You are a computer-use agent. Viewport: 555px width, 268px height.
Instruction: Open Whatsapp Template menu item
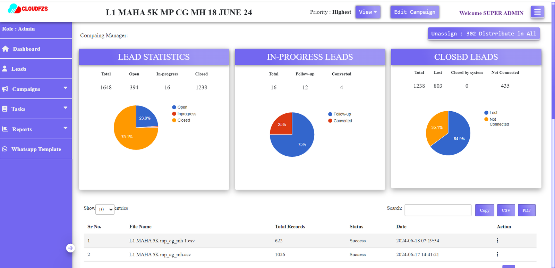[36, 149]
